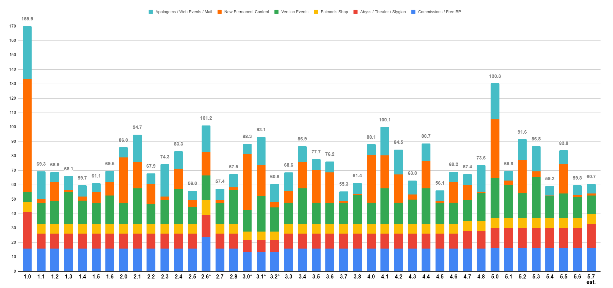The width and height of the screenshot is (613, 288).
Task: Click the 4.1 x-axis label
Action: coord(385,277)
